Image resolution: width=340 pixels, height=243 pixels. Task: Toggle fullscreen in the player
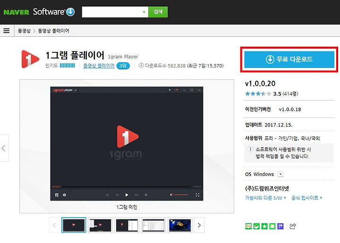click(197, 195)
